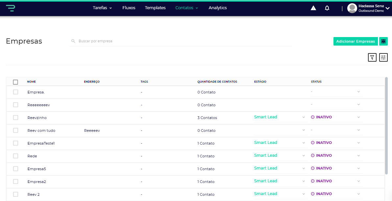Open the Status dropdown for EmpresaTeste1
The height and width of the screenshot is (201, 392).
[358, 143]
